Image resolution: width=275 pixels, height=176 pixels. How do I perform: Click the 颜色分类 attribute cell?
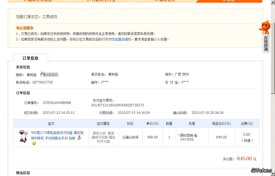click(103, 137)
